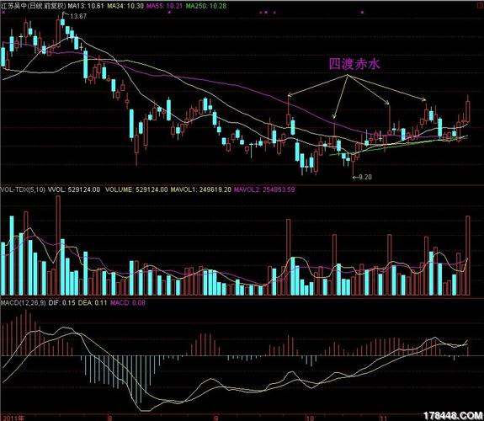This screenshot has width=484, height=421.
Task: Select the 四渡赤水 annotation text
Action: [x=354, y=64]
